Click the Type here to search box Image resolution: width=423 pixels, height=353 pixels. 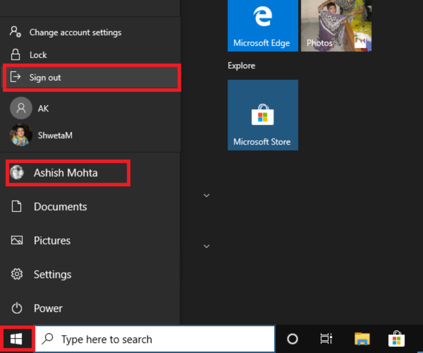point(155,339)
